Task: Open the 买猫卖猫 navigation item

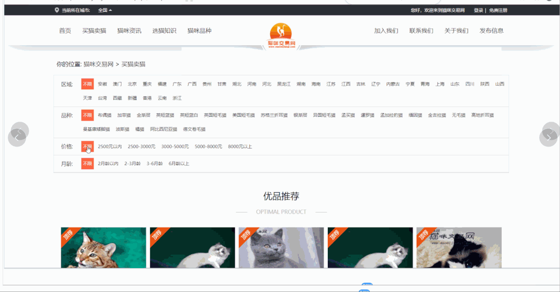Action: 94,31
